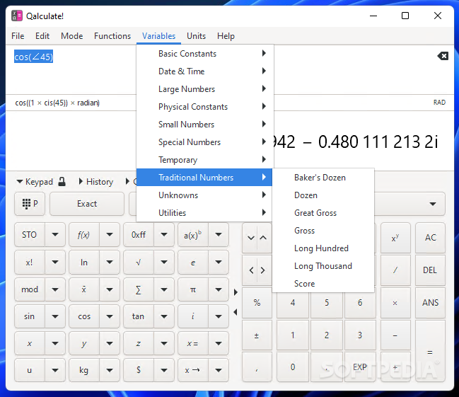The width and height of the screenshot is (459, 397).
Task: Click the square root button
Action: (139, 263)
